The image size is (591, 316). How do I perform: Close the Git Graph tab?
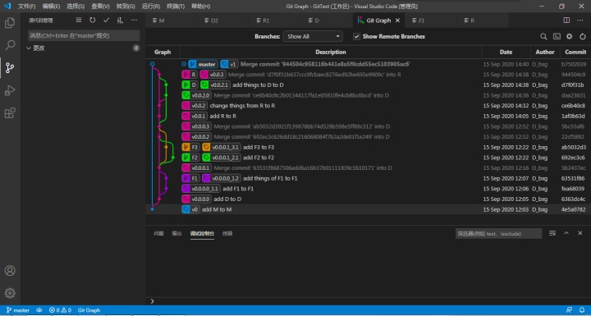[x=397, y=21]
